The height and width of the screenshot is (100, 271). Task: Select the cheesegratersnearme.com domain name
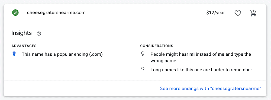click(56, 13)
